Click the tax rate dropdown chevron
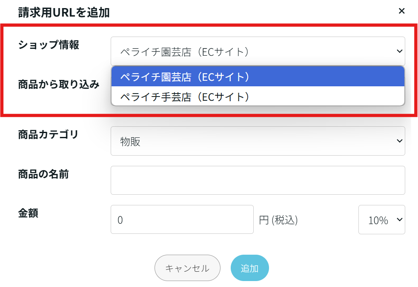The height and width of the screenshot is (287, 418). pyautogui.click(x=399, y=219)
